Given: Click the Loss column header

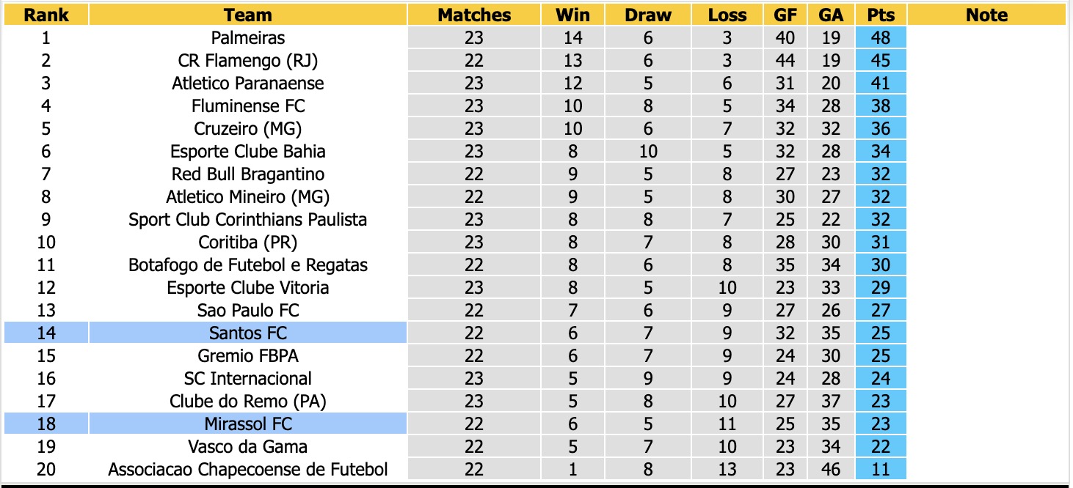Looking at the screenshot, I should (x=727, y=15).
